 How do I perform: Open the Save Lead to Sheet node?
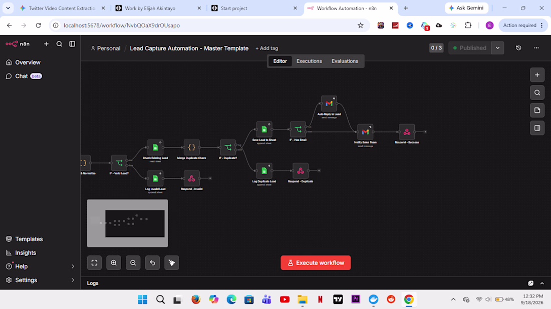tap(264, 129)
